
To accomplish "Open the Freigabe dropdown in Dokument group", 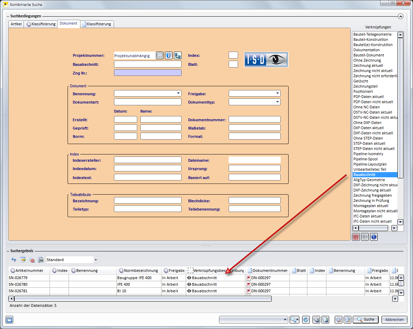I will pyautogui.click(x=277, y=93).
